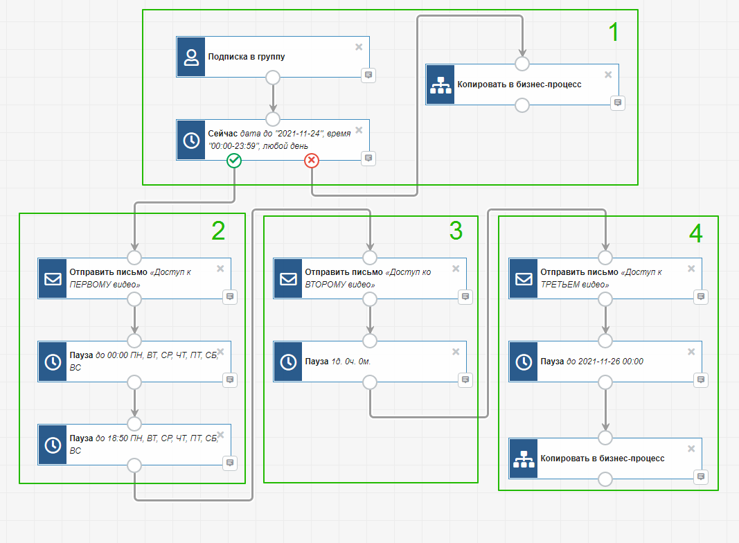Click the output connector of Подписка в группу block

273,77
